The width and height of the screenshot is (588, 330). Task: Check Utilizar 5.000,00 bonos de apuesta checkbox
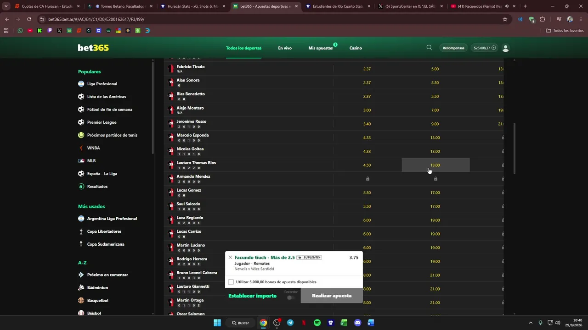(231, 282)
